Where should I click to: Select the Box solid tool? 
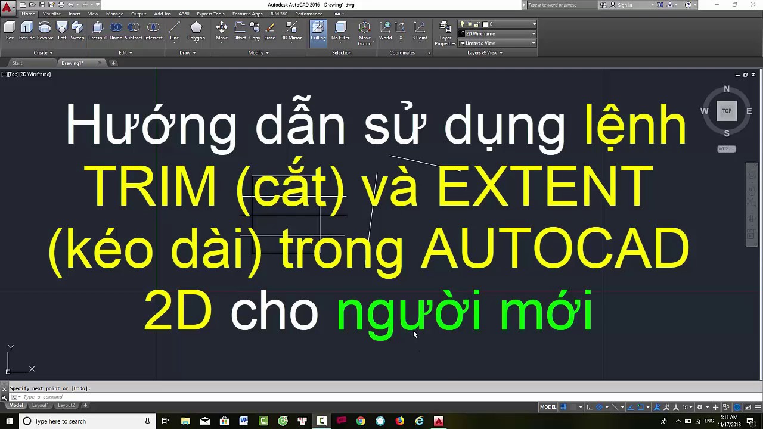pyautogui.click(x=10, y=31)
